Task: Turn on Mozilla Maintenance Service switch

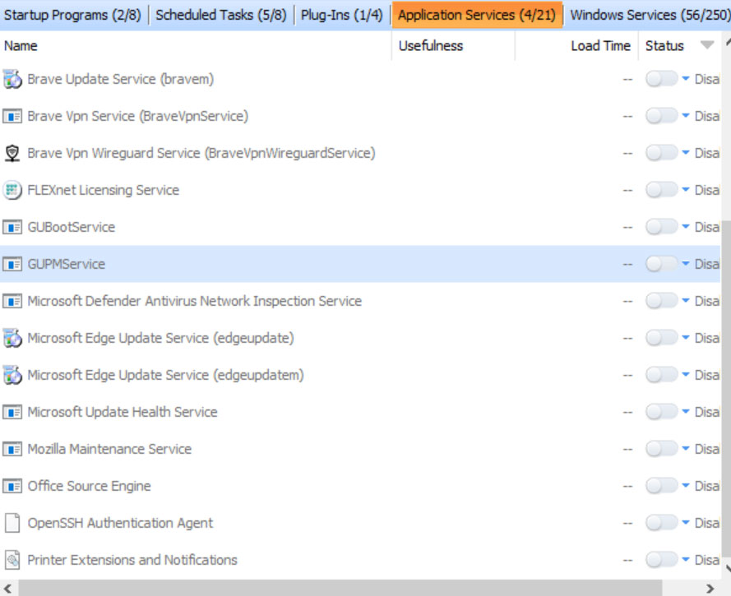Action: pos(662,449)
